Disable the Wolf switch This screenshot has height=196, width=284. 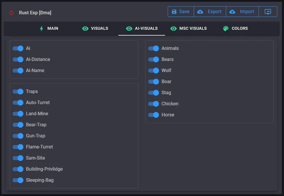point(154,71)
